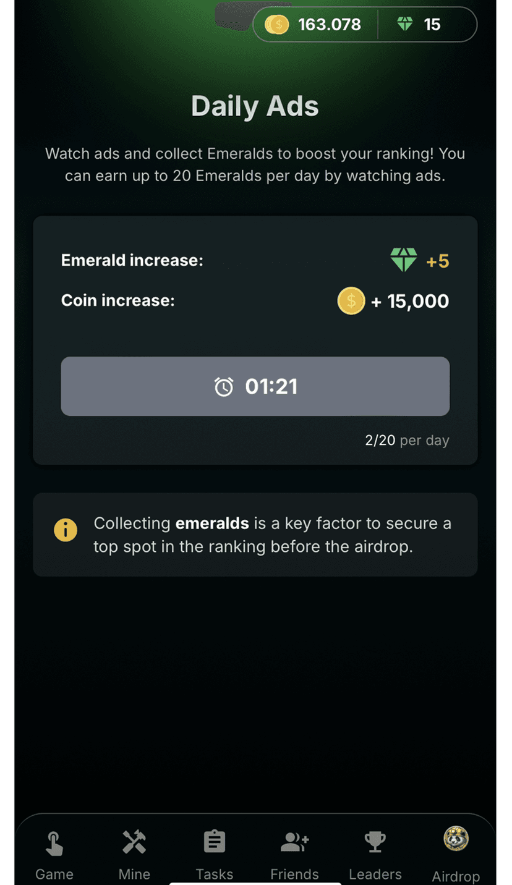Select the Tasks clipboard icon
The image size is (512, 885).
(215, 842)
